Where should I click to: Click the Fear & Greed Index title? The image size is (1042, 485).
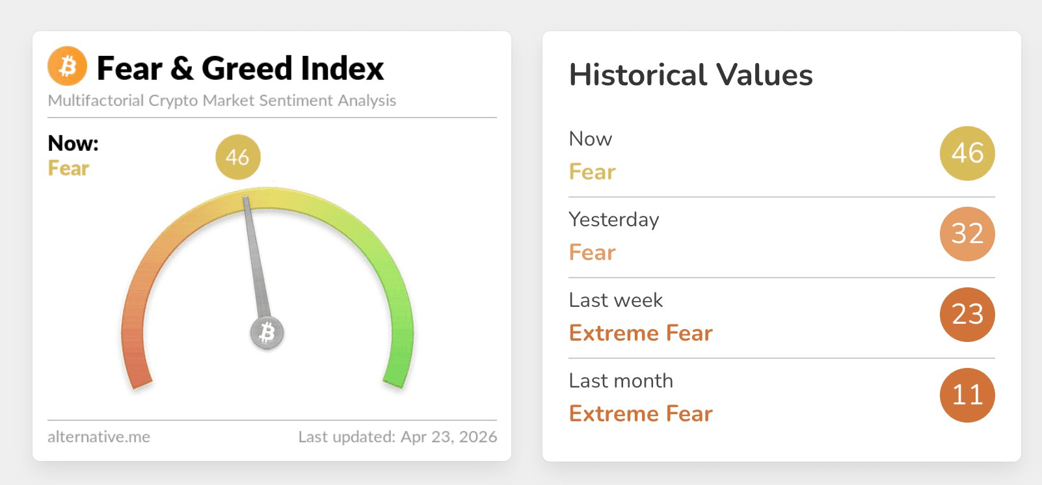[x=240, y=68]
